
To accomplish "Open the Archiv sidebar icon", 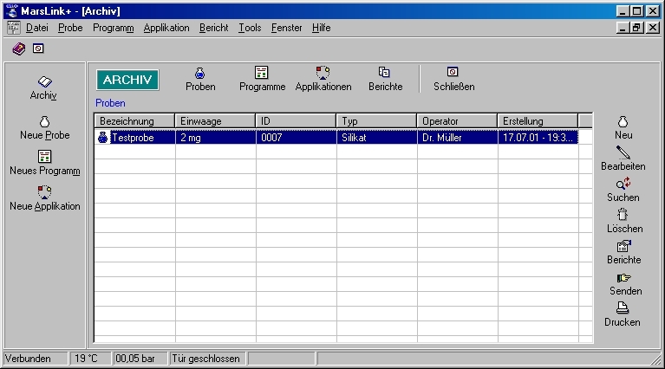I will pos(43,82).
